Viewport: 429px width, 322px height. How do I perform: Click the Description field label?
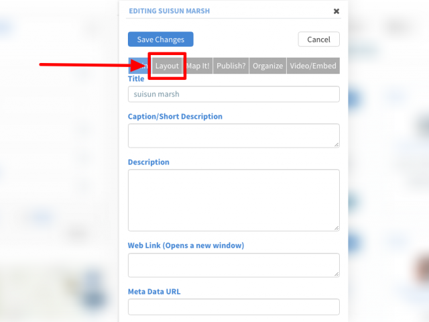(149, 162)
